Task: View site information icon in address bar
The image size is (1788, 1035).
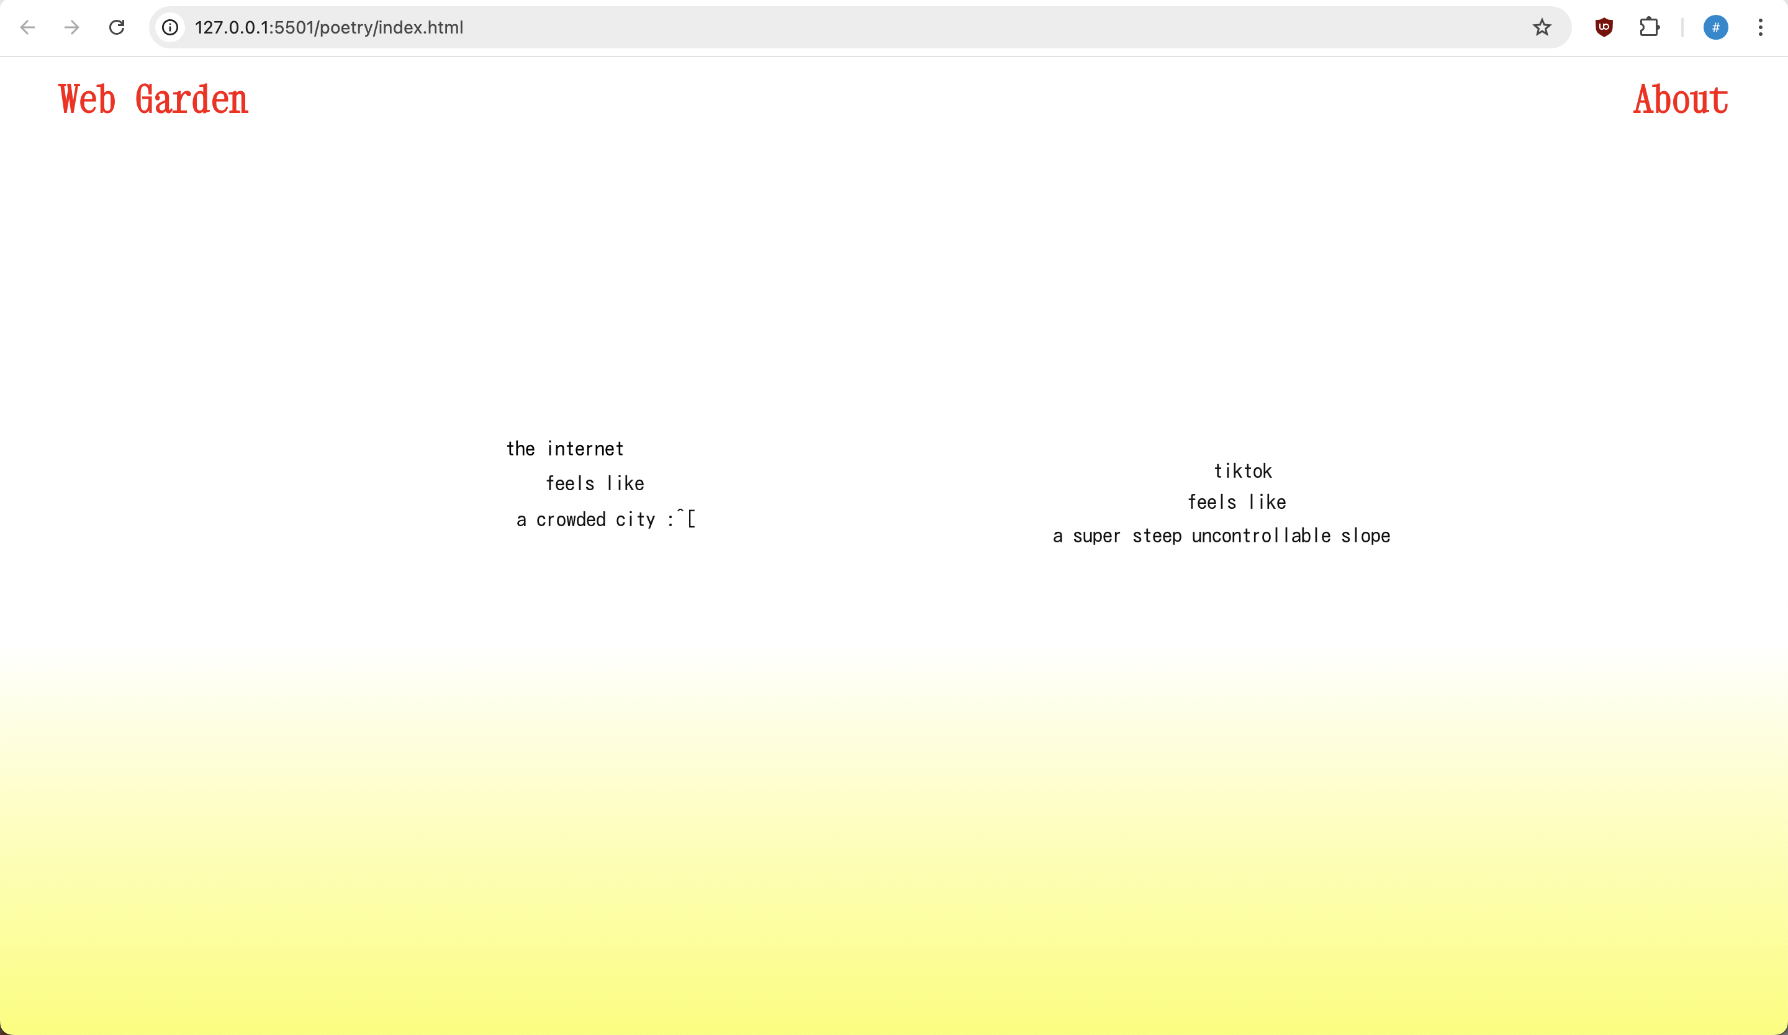Action: tap(170, 28)
